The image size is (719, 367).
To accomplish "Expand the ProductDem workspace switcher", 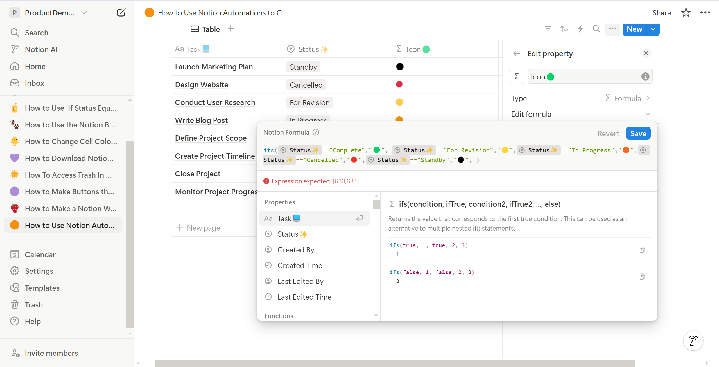I will (x=84, y=13).
